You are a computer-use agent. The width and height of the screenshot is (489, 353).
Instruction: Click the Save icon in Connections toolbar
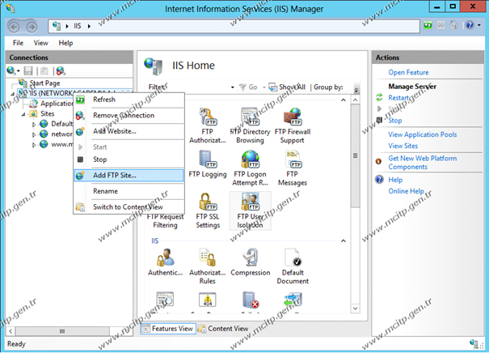tap(28, 71)
